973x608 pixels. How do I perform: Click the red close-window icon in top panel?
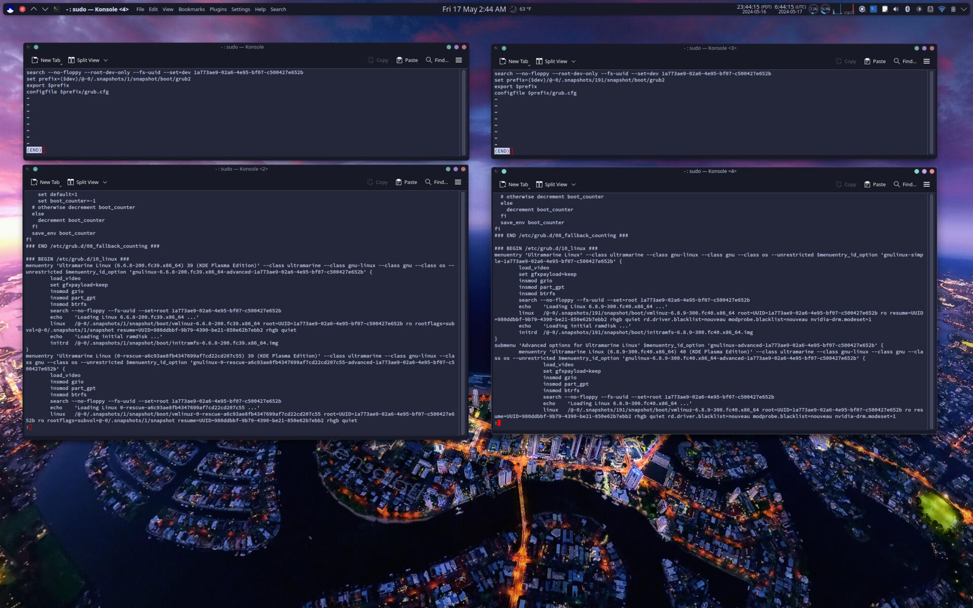click(22, 9)
